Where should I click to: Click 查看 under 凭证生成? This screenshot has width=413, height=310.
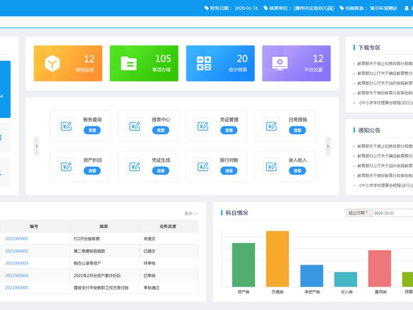pos(161,171)
